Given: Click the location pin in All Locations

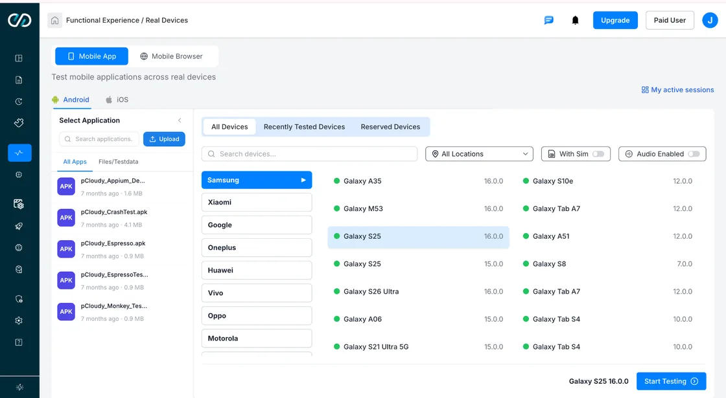Looking at the screenshot, I should pos(435,154).
